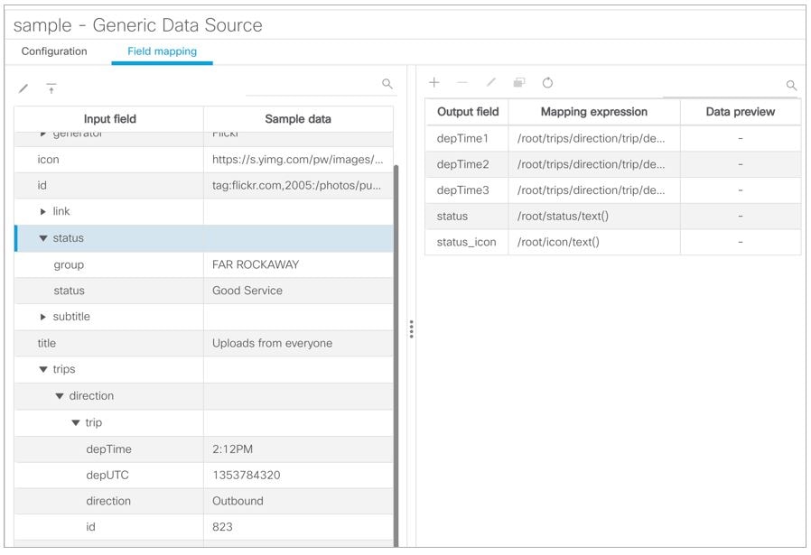The height and width of the screenshot is (555, 811).
Task: Click the refresh icon in output panel
Action: pos(547,82)
